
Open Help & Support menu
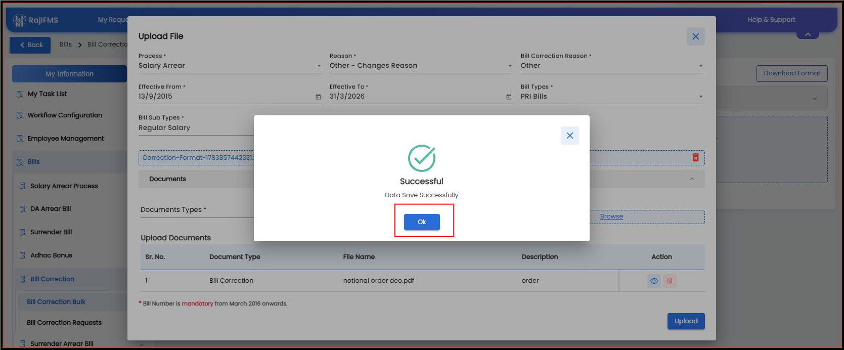(771, 20)
